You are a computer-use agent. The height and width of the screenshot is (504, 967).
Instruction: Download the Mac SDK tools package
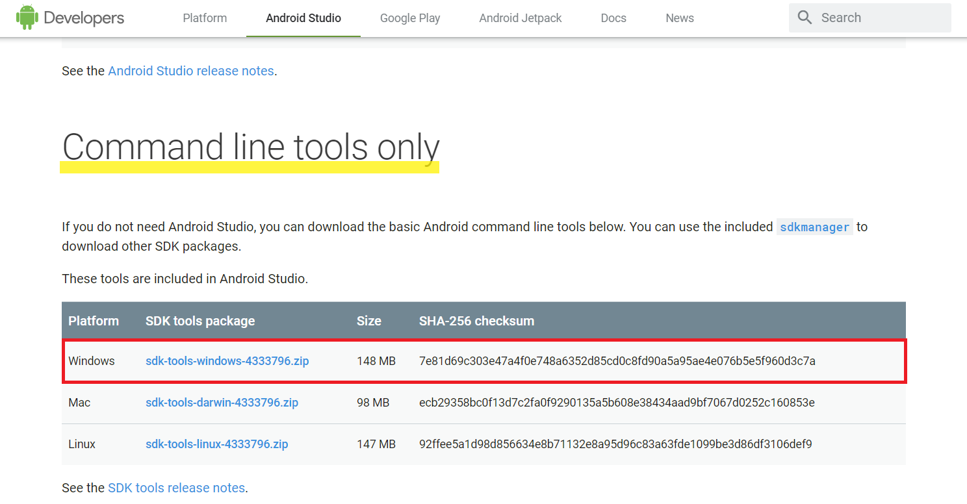click(x=221, y=403)
